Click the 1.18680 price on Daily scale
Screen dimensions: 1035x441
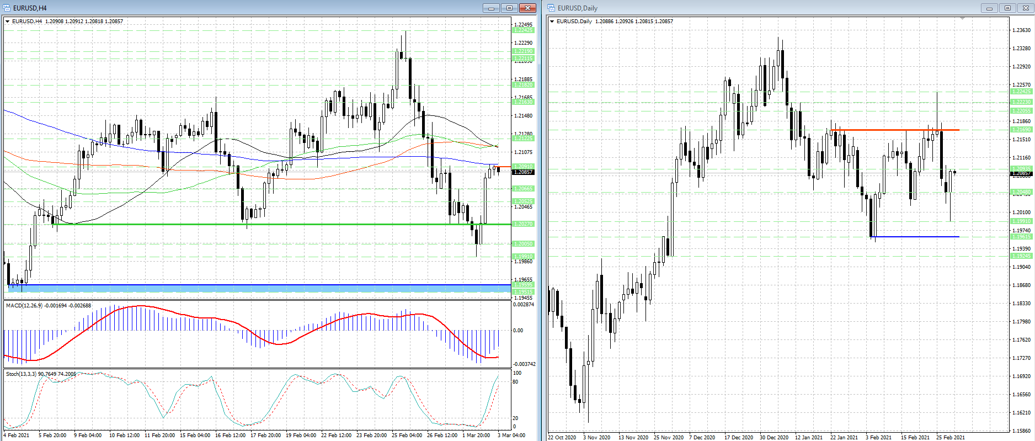tap(1022, 285)
